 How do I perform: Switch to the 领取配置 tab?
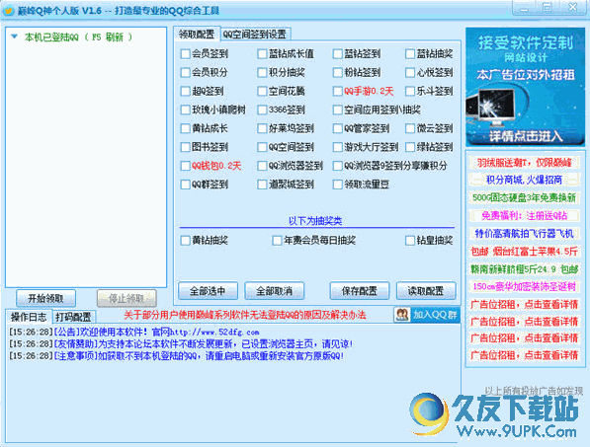click(197, 35)
